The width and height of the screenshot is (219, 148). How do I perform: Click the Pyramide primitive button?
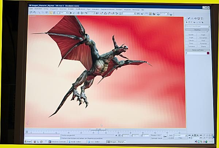click(203, 43)
